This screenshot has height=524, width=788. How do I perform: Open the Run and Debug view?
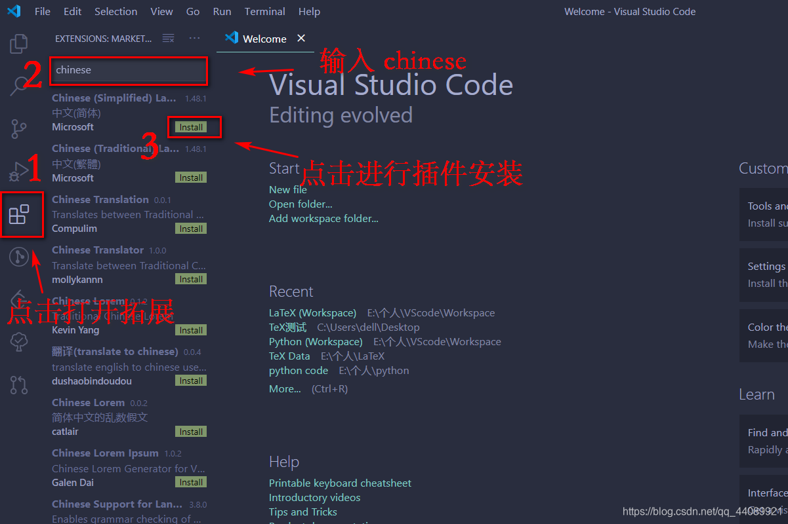coord(19,172)
